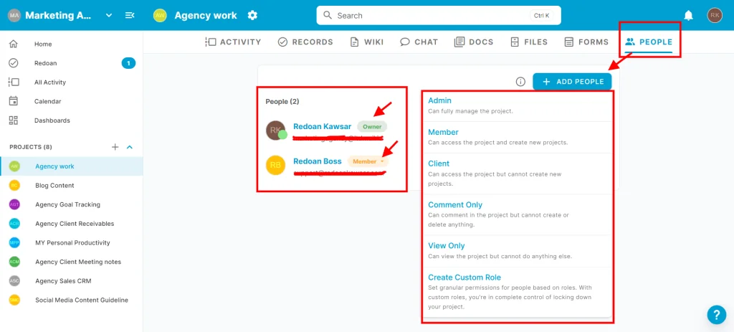Click the notification bell icon
The image size is (734, 332).
(688, 15)
